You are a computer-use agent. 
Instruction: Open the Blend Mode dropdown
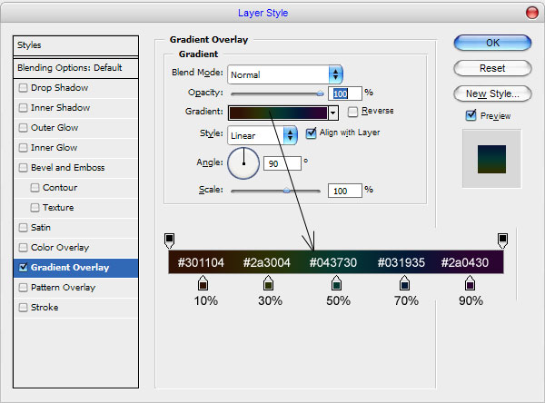pyautogui.click(x=285, y=74)
